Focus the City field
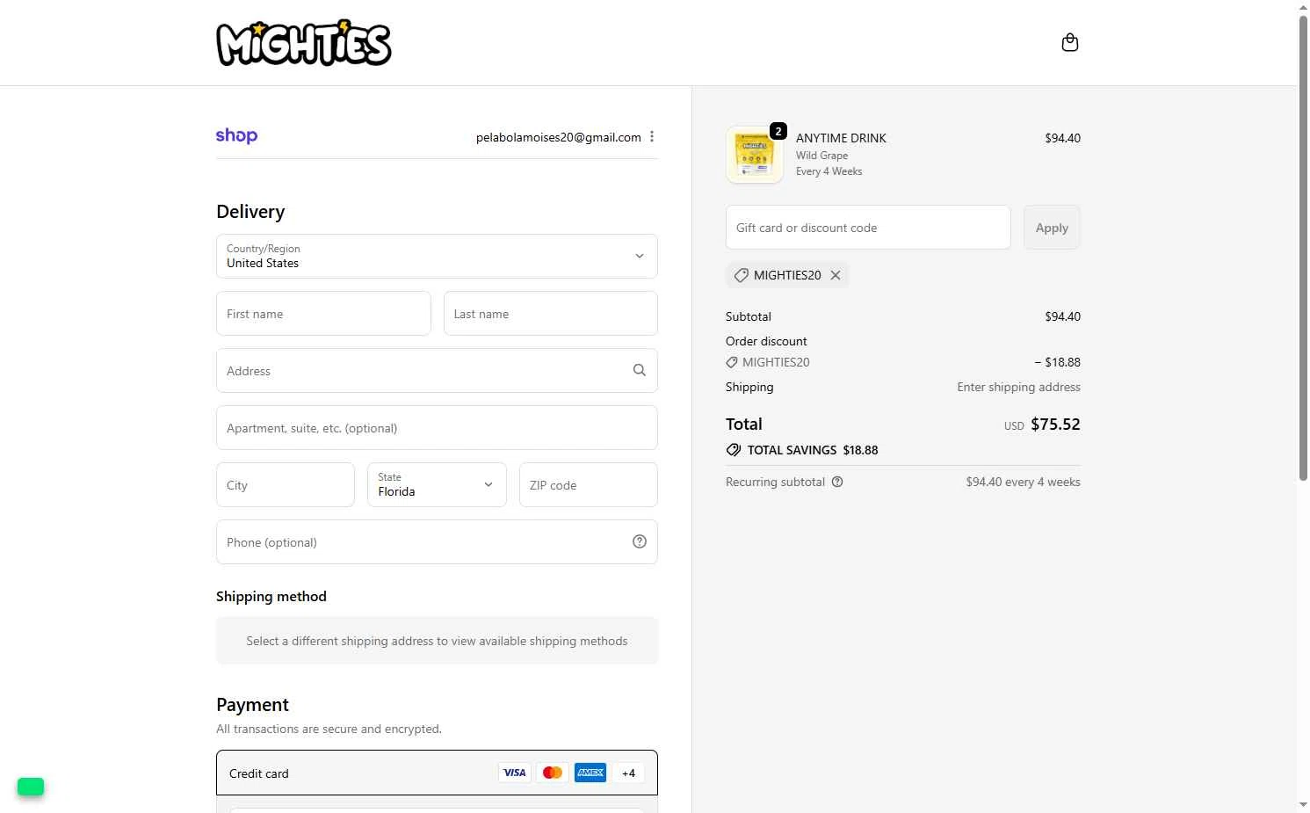The height and width of the screenshot is (813, 1310). [x=286, y=484]
